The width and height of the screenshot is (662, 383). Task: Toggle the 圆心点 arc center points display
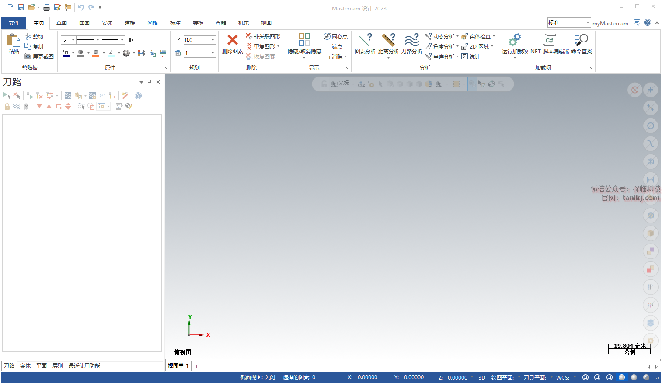[336, 36]
